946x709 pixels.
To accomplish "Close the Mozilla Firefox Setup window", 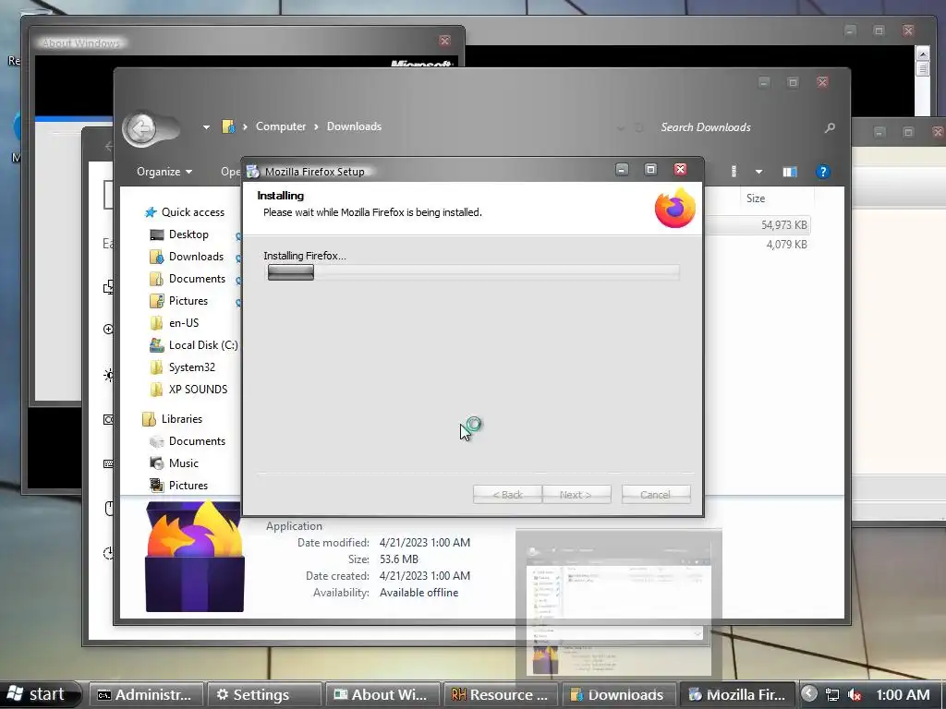I will (x=681, y=170).
